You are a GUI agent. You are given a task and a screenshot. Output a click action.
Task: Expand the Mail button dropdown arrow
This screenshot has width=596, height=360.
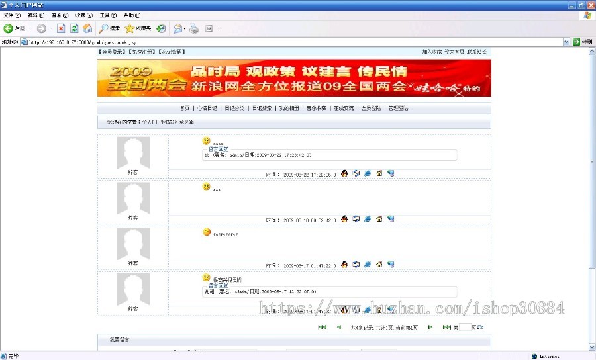185,28
